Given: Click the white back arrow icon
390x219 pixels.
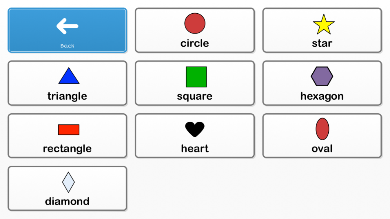Looking at the screenshot, I should tap(67, 26).
